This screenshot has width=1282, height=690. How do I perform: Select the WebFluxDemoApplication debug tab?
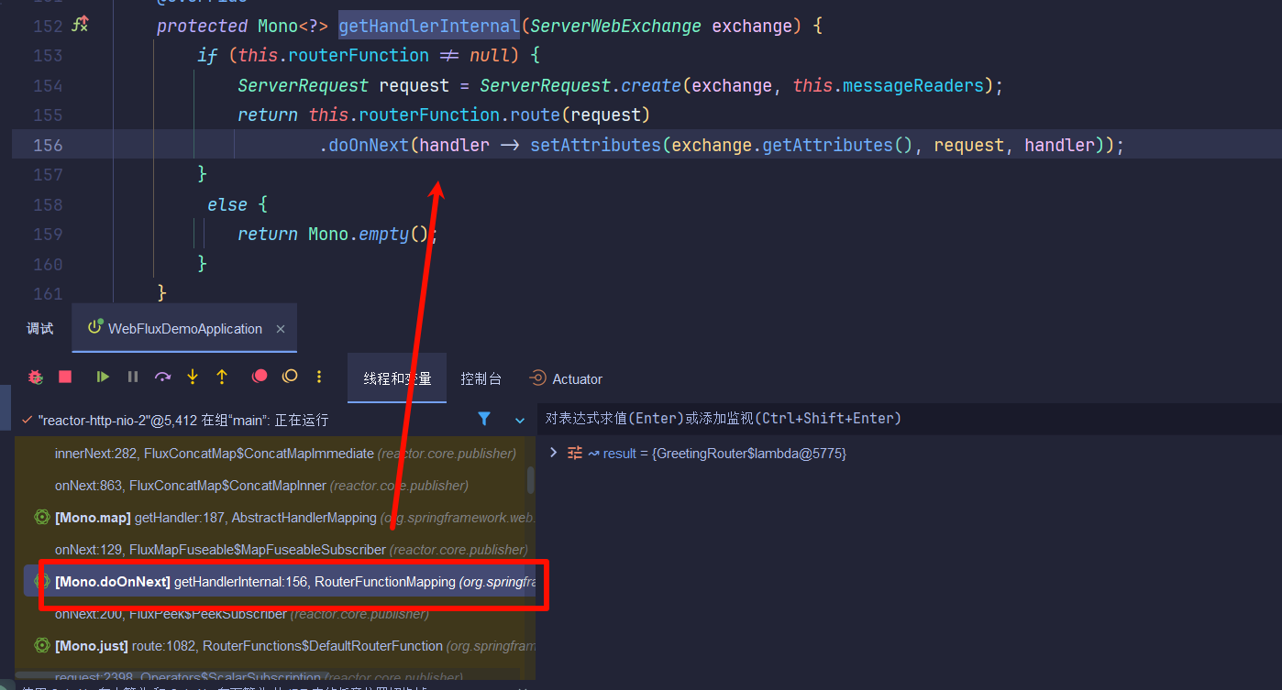point(185,328)
